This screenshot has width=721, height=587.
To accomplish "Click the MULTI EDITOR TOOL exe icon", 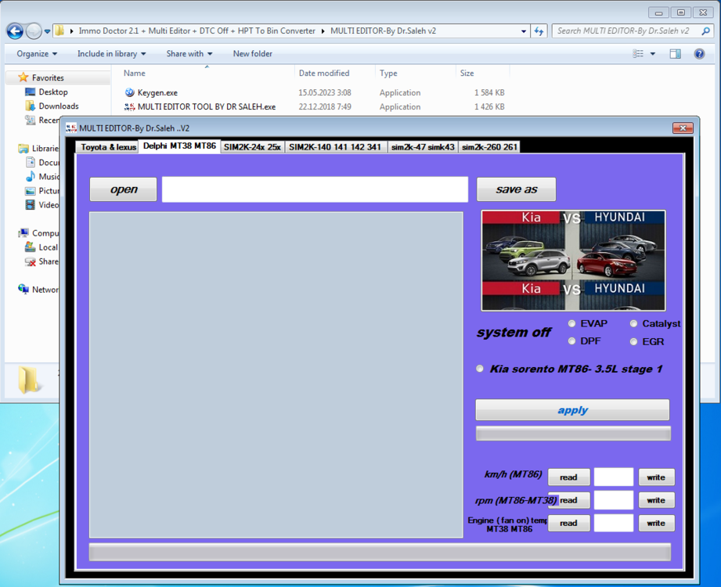I will (130, 106).
